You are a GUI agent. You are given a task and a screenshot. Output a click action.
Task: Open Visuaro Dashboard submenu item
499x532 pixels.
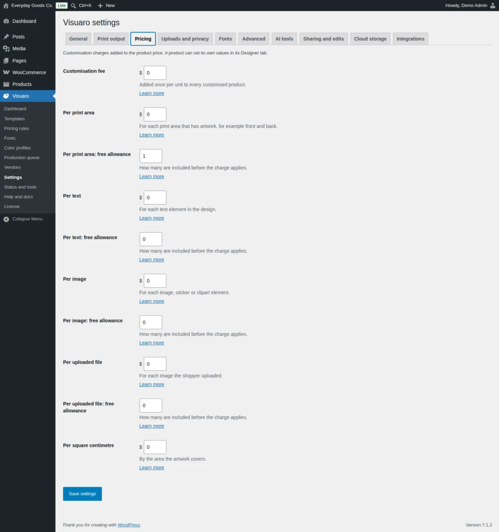pyautogui.click(x=15, y=109)
